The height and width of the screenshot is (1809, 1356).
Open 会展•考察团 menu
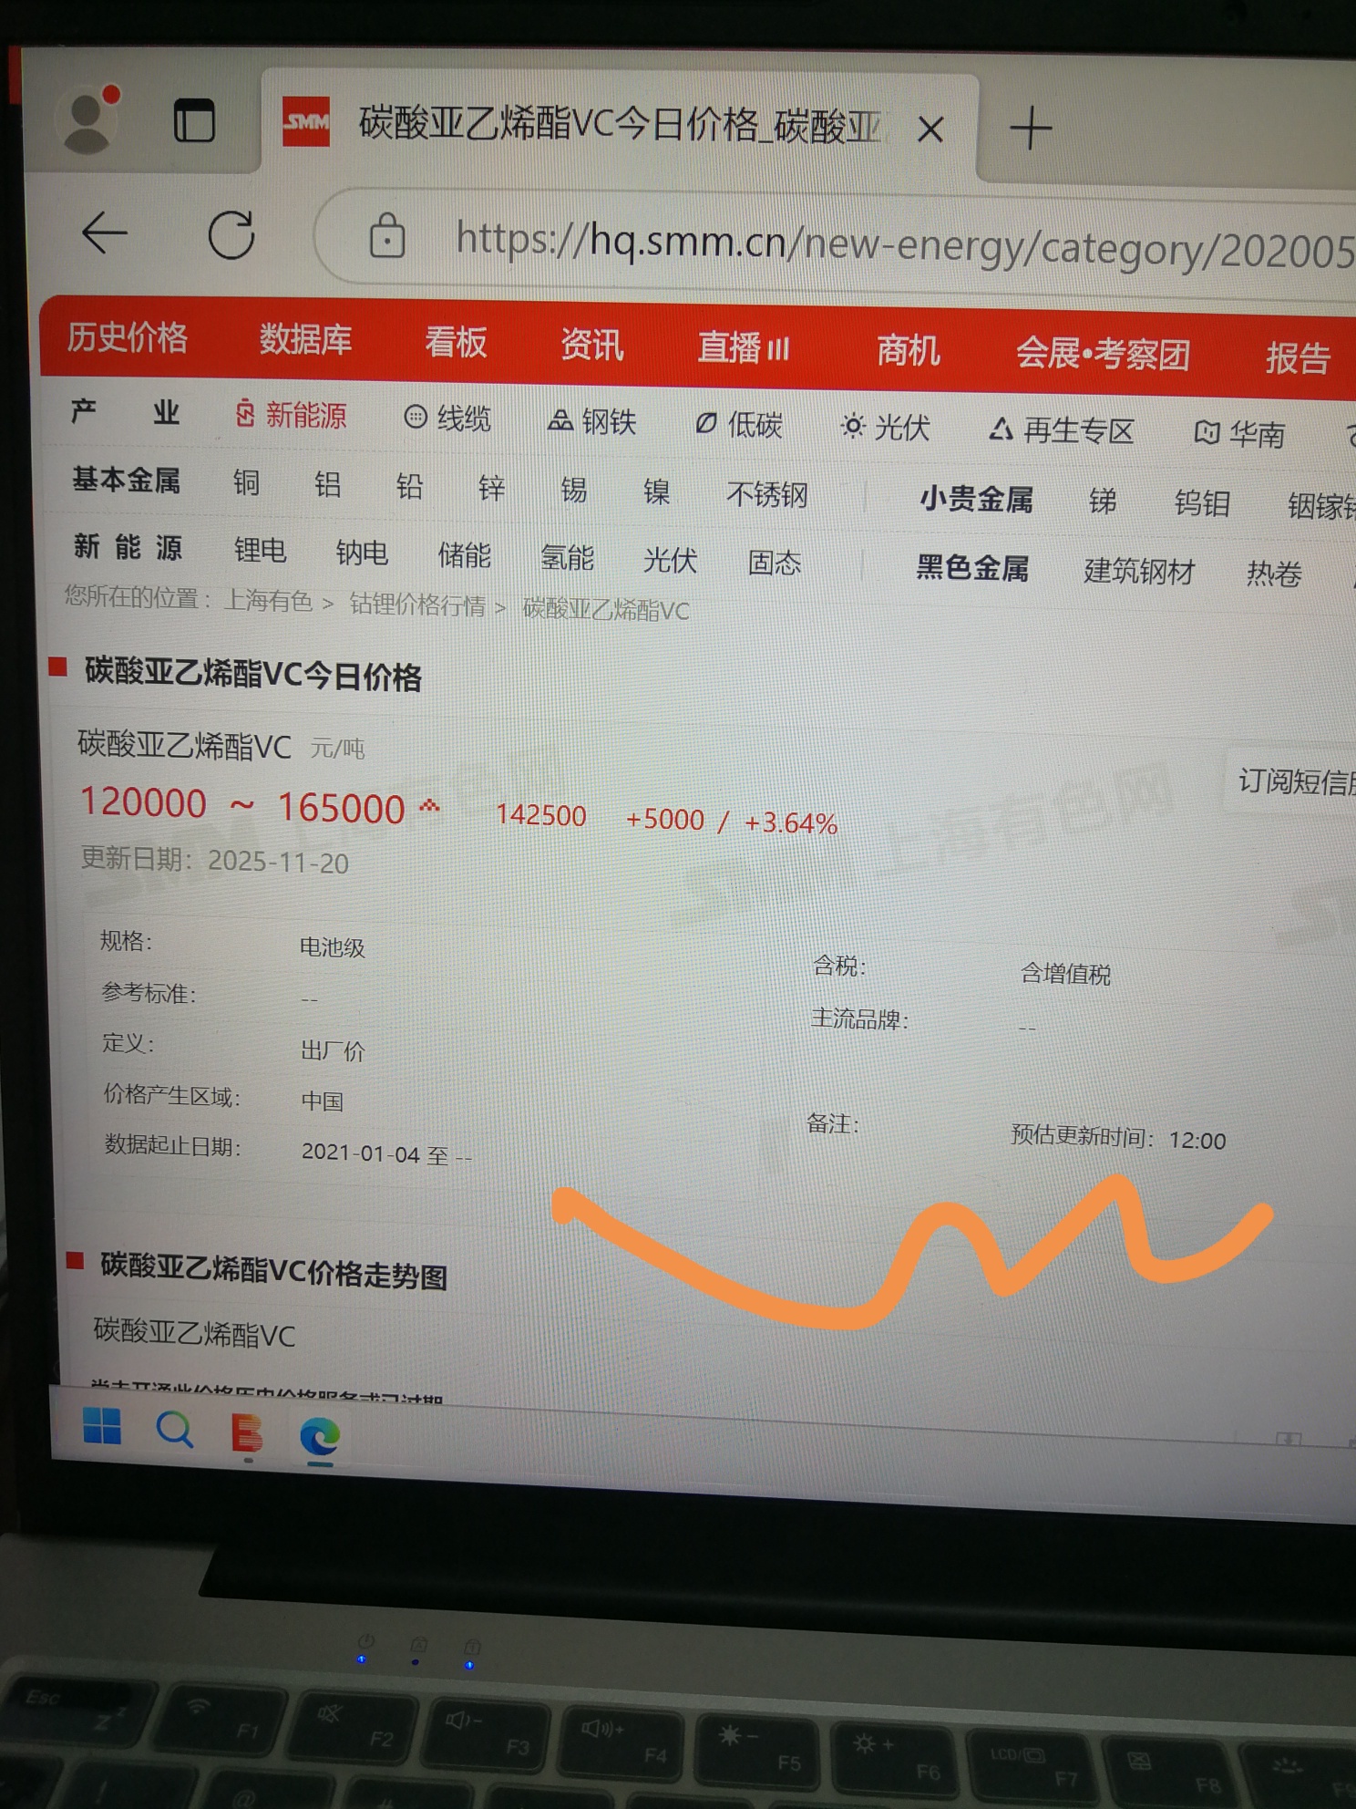(1103, 354)
